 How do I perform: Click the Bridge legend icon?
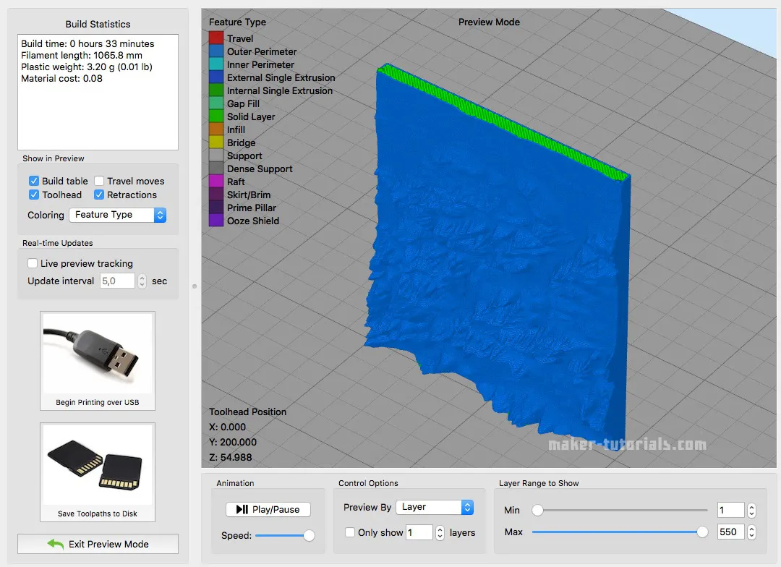[215, 142]
